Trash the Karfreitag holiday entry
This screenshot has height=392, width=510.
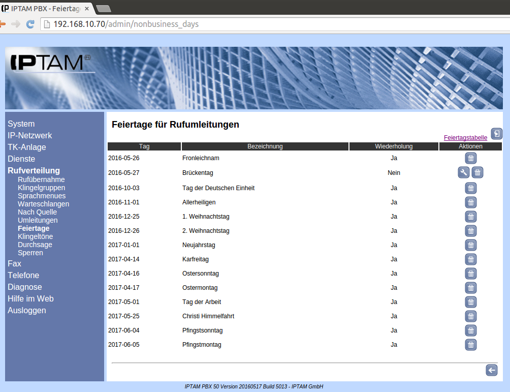point(471,259)
